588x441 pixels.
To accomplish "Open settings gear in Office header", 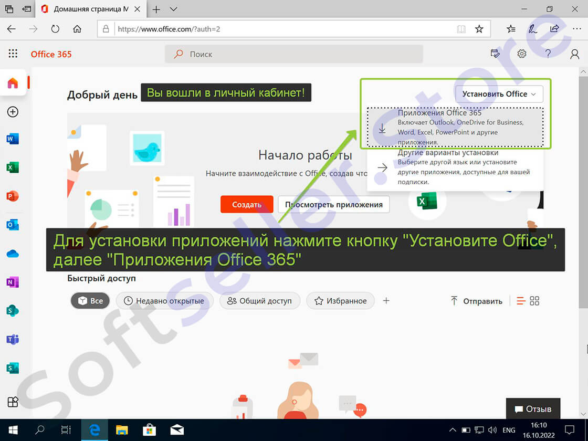I will point(521,54).
